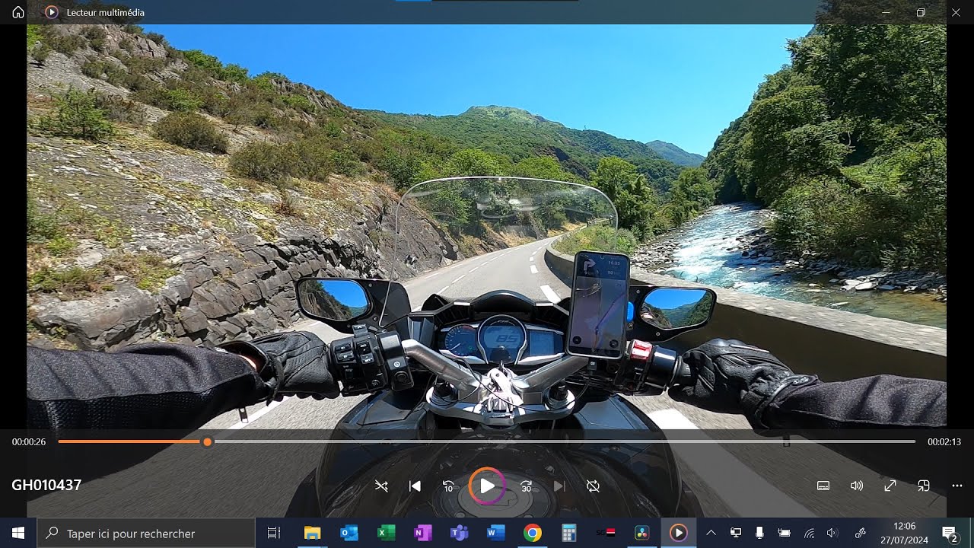Minimize the Media Player window
Screen dimensions: 974x548
pyautogui.click(x=886, y=12)
